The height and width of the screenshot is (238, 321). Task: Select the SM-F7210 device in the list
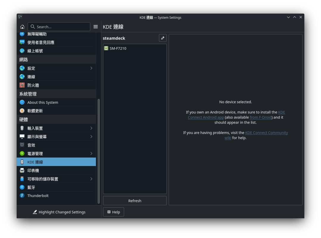tap(135, 48)
